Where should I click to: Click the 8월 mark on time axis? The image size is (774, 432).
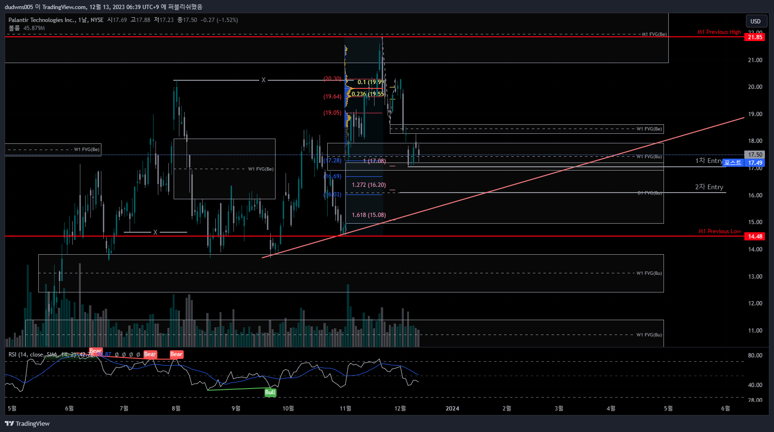click(x=176, y=408)
